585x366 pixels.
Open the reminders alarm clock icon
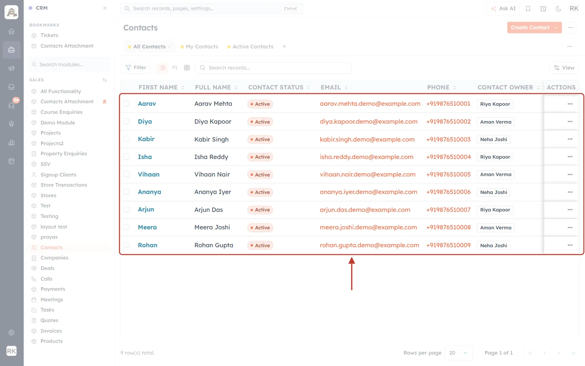[543, 9]
